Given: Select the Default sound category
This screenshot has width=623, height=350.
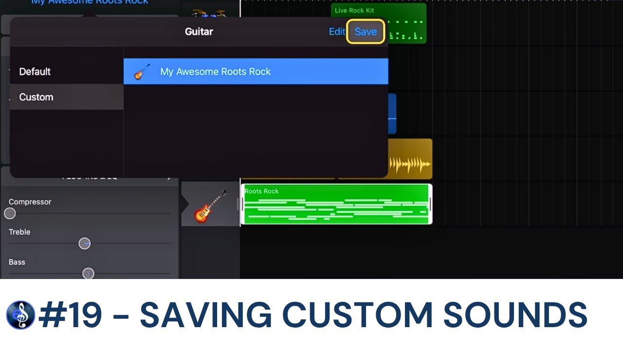Looking at the screenshot, I should [x=67, y=71].
